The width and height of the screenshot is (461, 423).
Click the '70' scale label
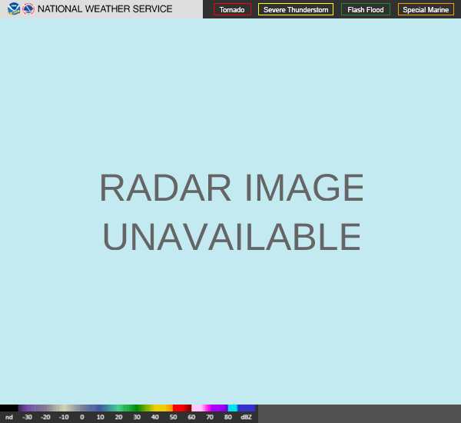pos(210,417)
